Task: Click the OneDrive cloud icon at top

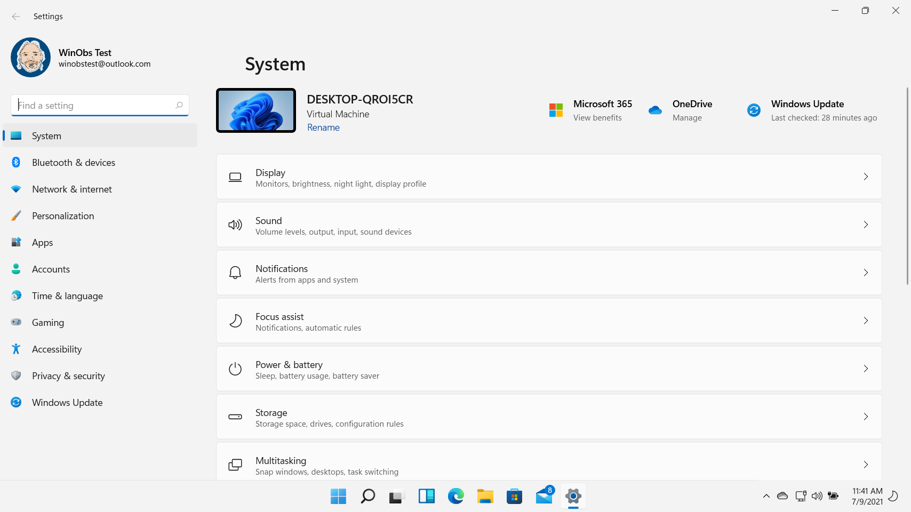Action: (655, 109)
